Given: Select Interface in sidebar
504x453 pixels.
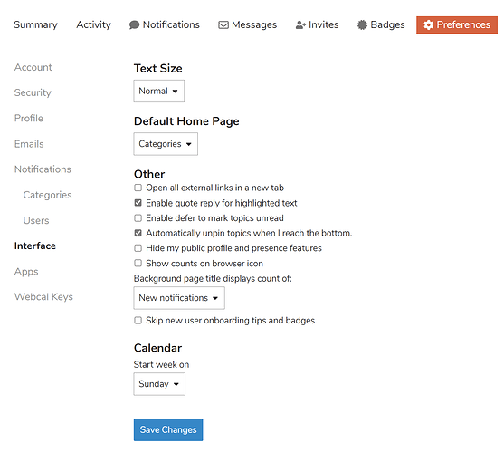Looking at the screenshot, I should tap(35, 246).
